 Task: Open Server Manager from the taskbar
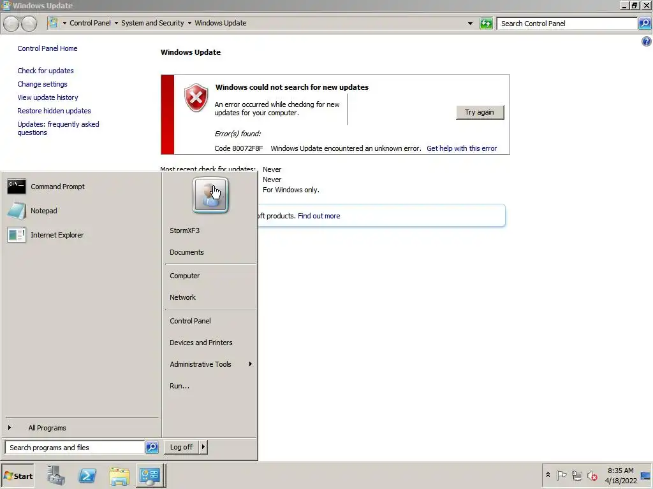56,475
